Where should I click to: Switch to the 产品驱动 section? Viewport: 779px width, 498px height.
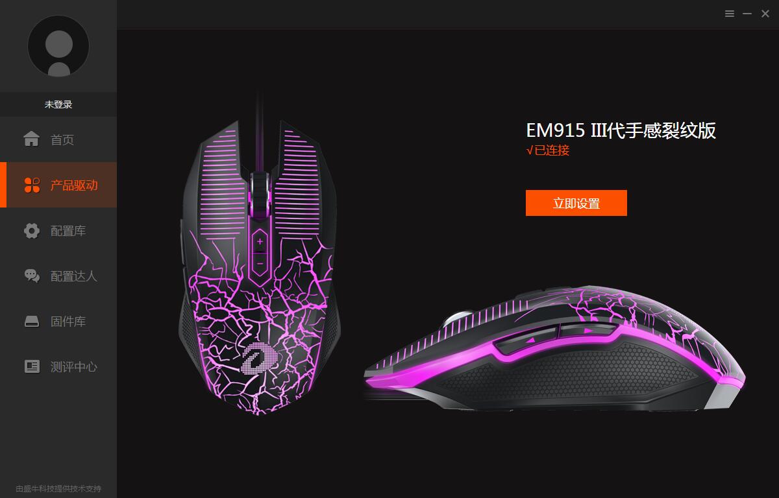74,185
